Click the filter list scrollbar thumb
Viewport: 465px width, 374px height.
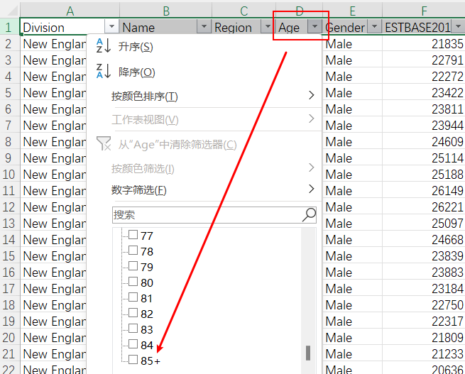tap(308, 353)
